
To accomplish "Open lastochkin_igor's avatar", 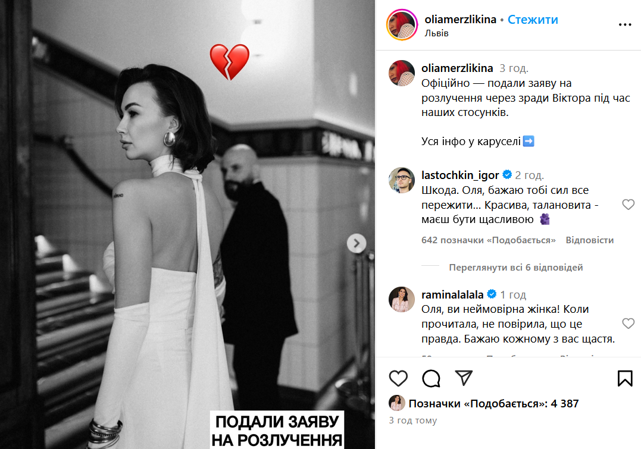I will pyautogui.click(x=401, y=180).
